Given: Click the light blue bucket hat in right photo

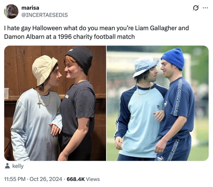Looking at the screenshot, I should [145, 66].
